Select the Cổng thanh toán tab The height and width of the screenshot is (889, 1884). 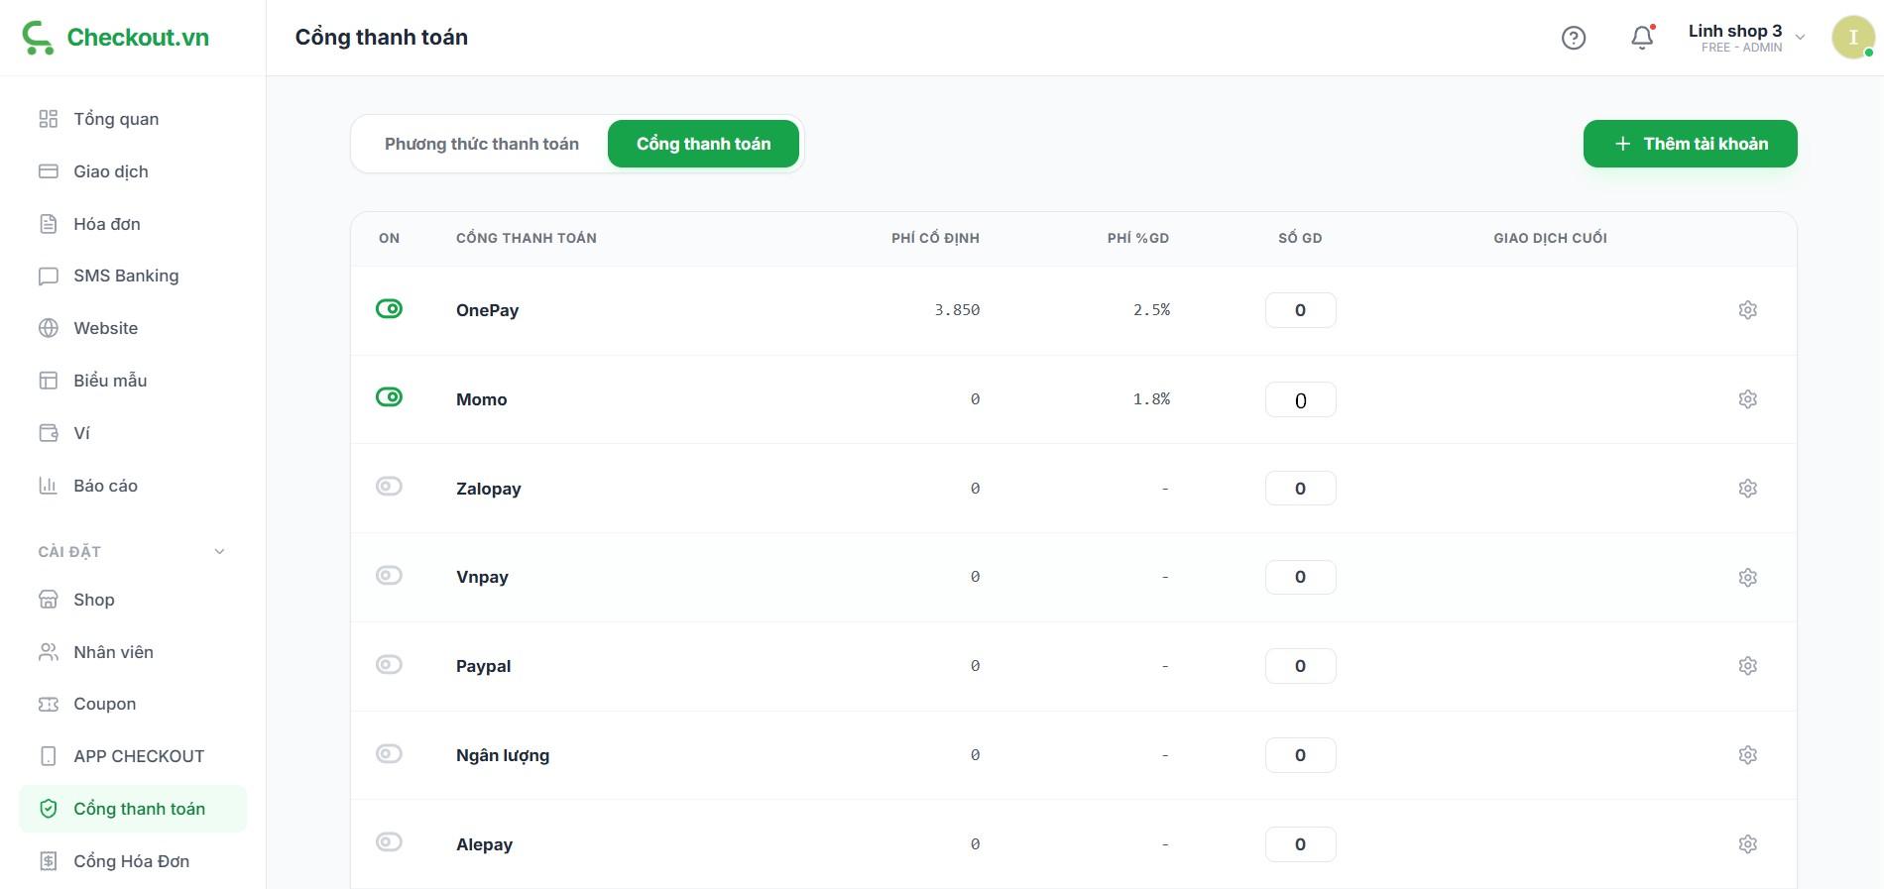pos(703,145)
